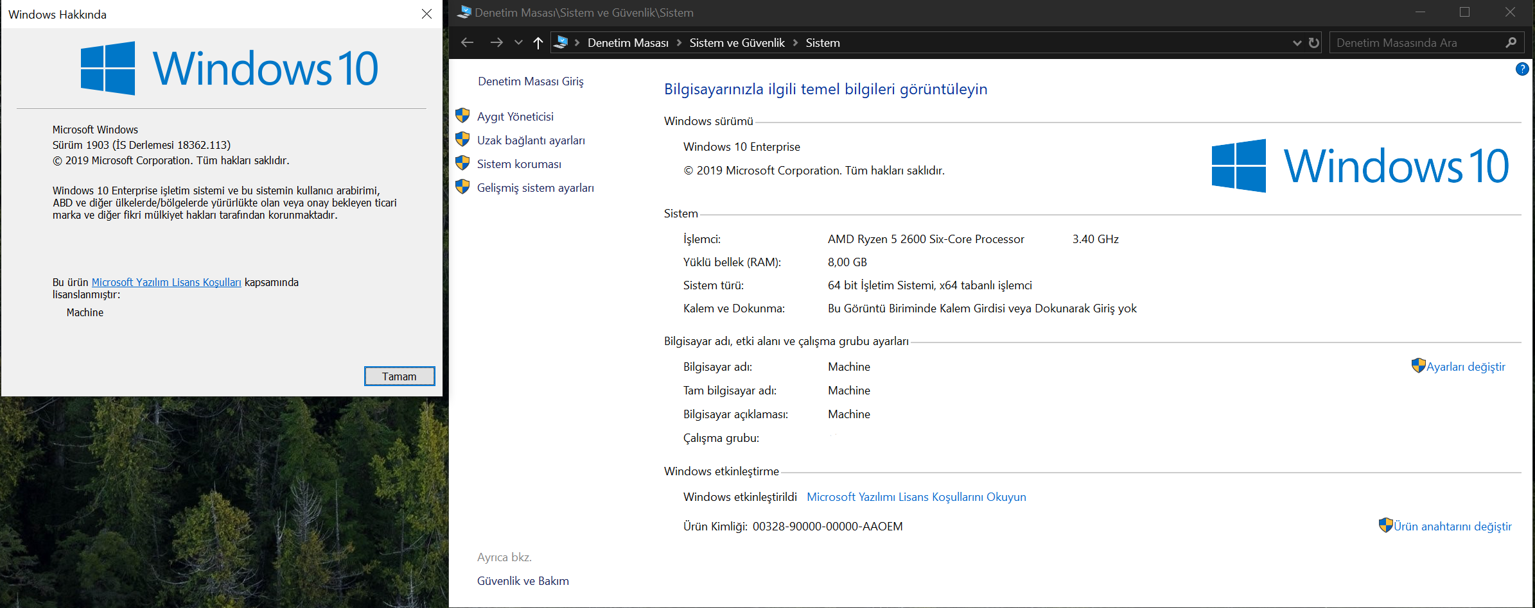Expand chevron after Sistem ve Güvenlik breadcrumb
This screenshot has width=1535, height=608.
(795, 43)
